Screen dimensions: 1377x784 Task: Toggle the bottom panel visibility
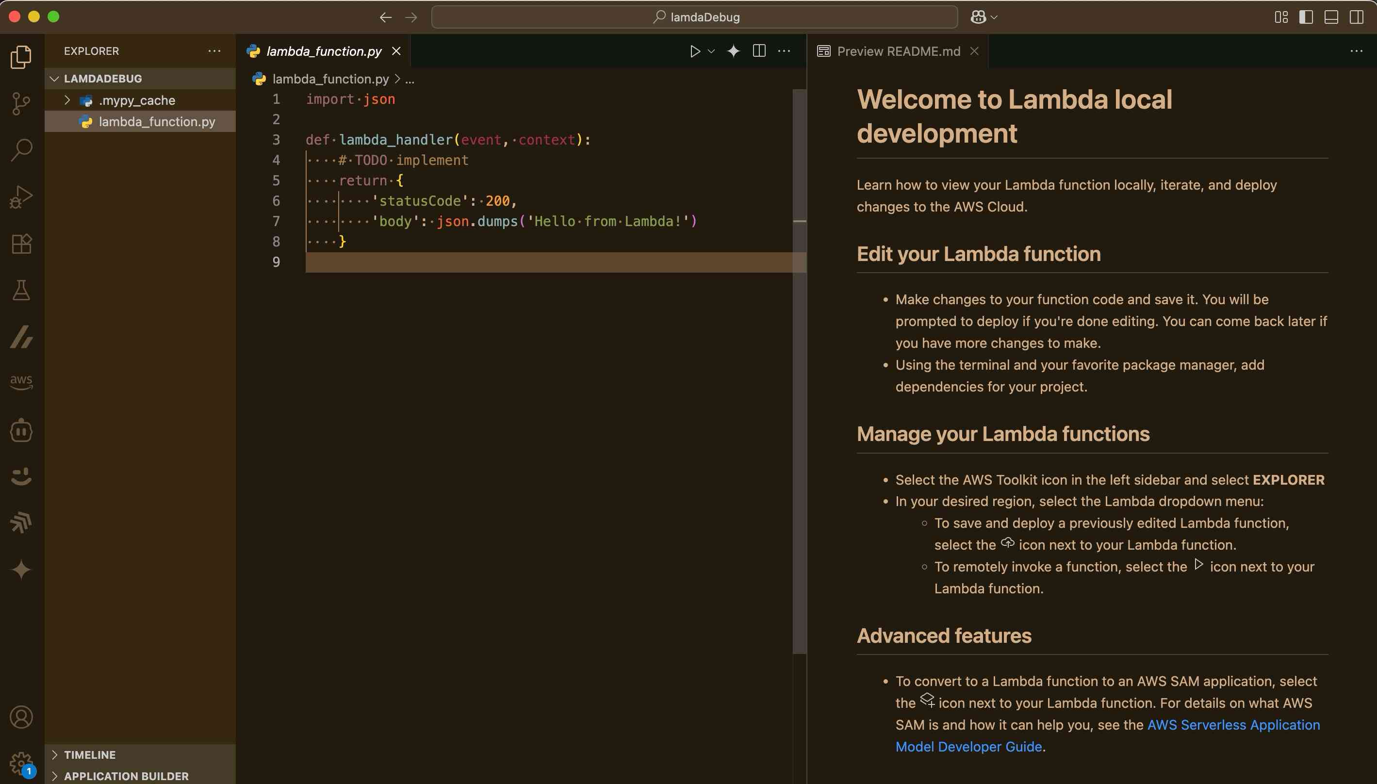(x=1331, y=17)
